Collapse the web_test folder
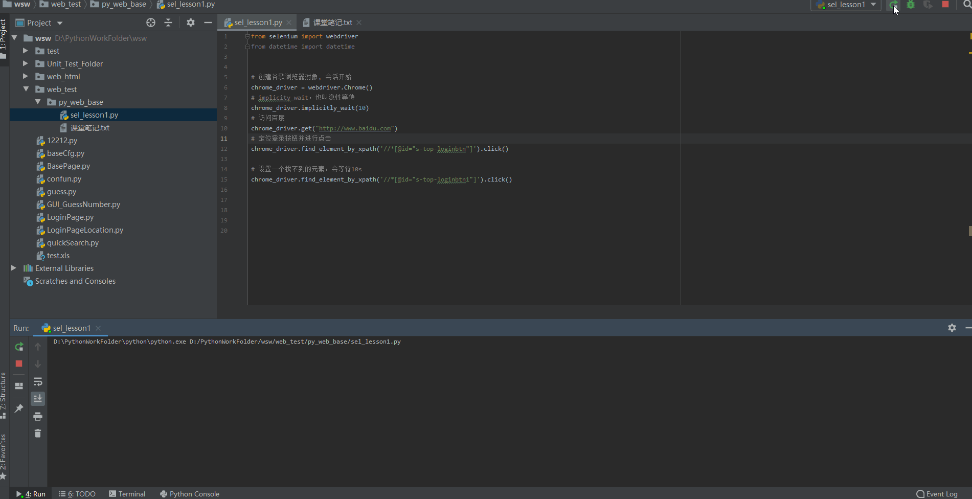 click(26, 89)
